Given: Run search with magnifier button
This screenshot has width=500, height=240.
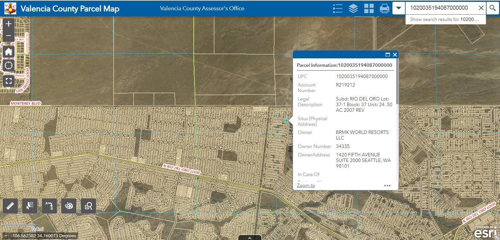Looking at the screenshot, I should pyautogui.click(x=492, y=8).
